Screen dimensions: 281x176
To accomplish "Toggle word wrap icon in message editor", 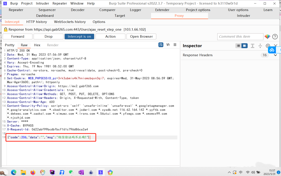I will coord(161,45).
